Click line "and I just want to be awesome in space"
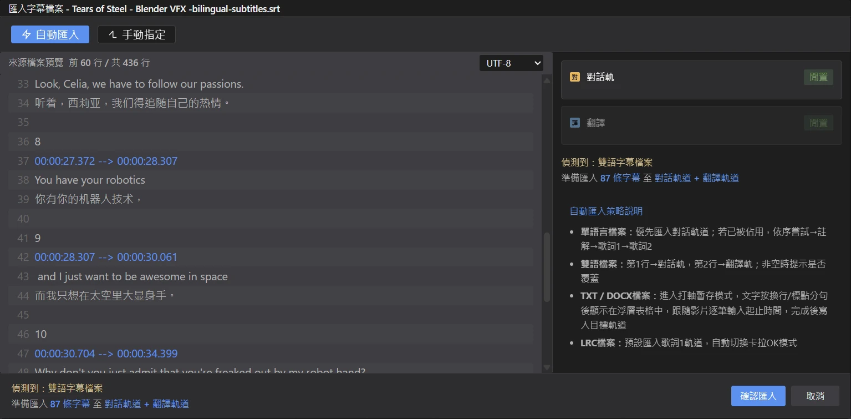 (x=133, y=276)
